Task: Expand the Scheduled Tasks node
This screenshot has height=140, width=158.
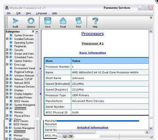Action: pos(7,57)
